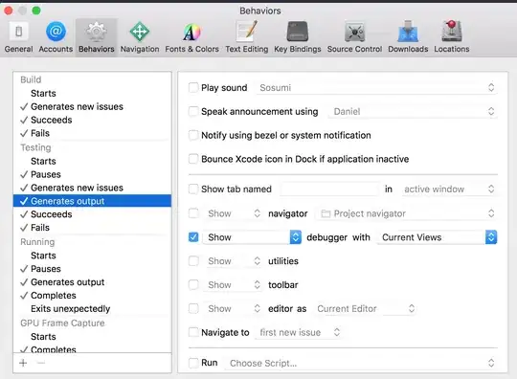517x379 pixels.
Task: Open Show dropdown beside editor as
Action: tap(234, 308)
